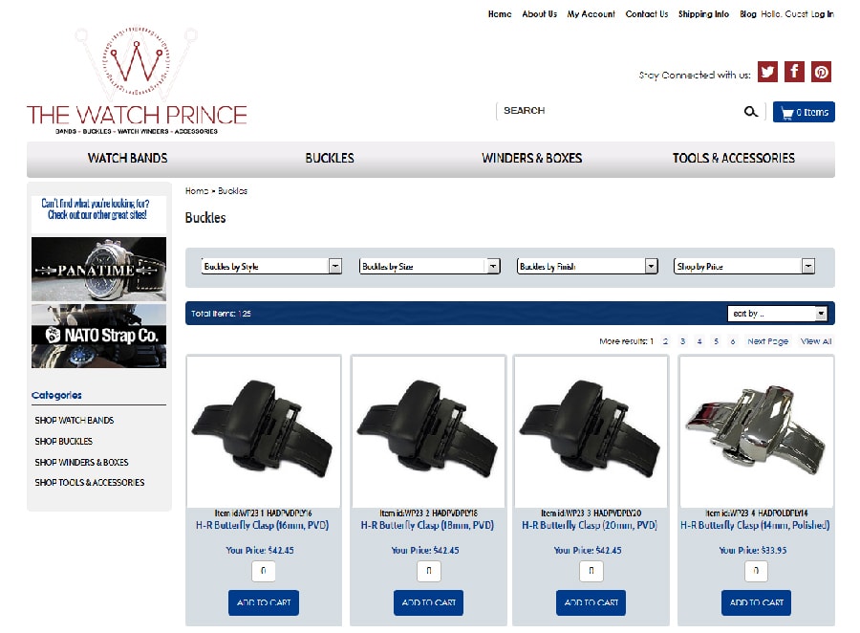The image size is (860, 633).
Task: Click Home in the breadcrumb
Action: click(196, 191)
